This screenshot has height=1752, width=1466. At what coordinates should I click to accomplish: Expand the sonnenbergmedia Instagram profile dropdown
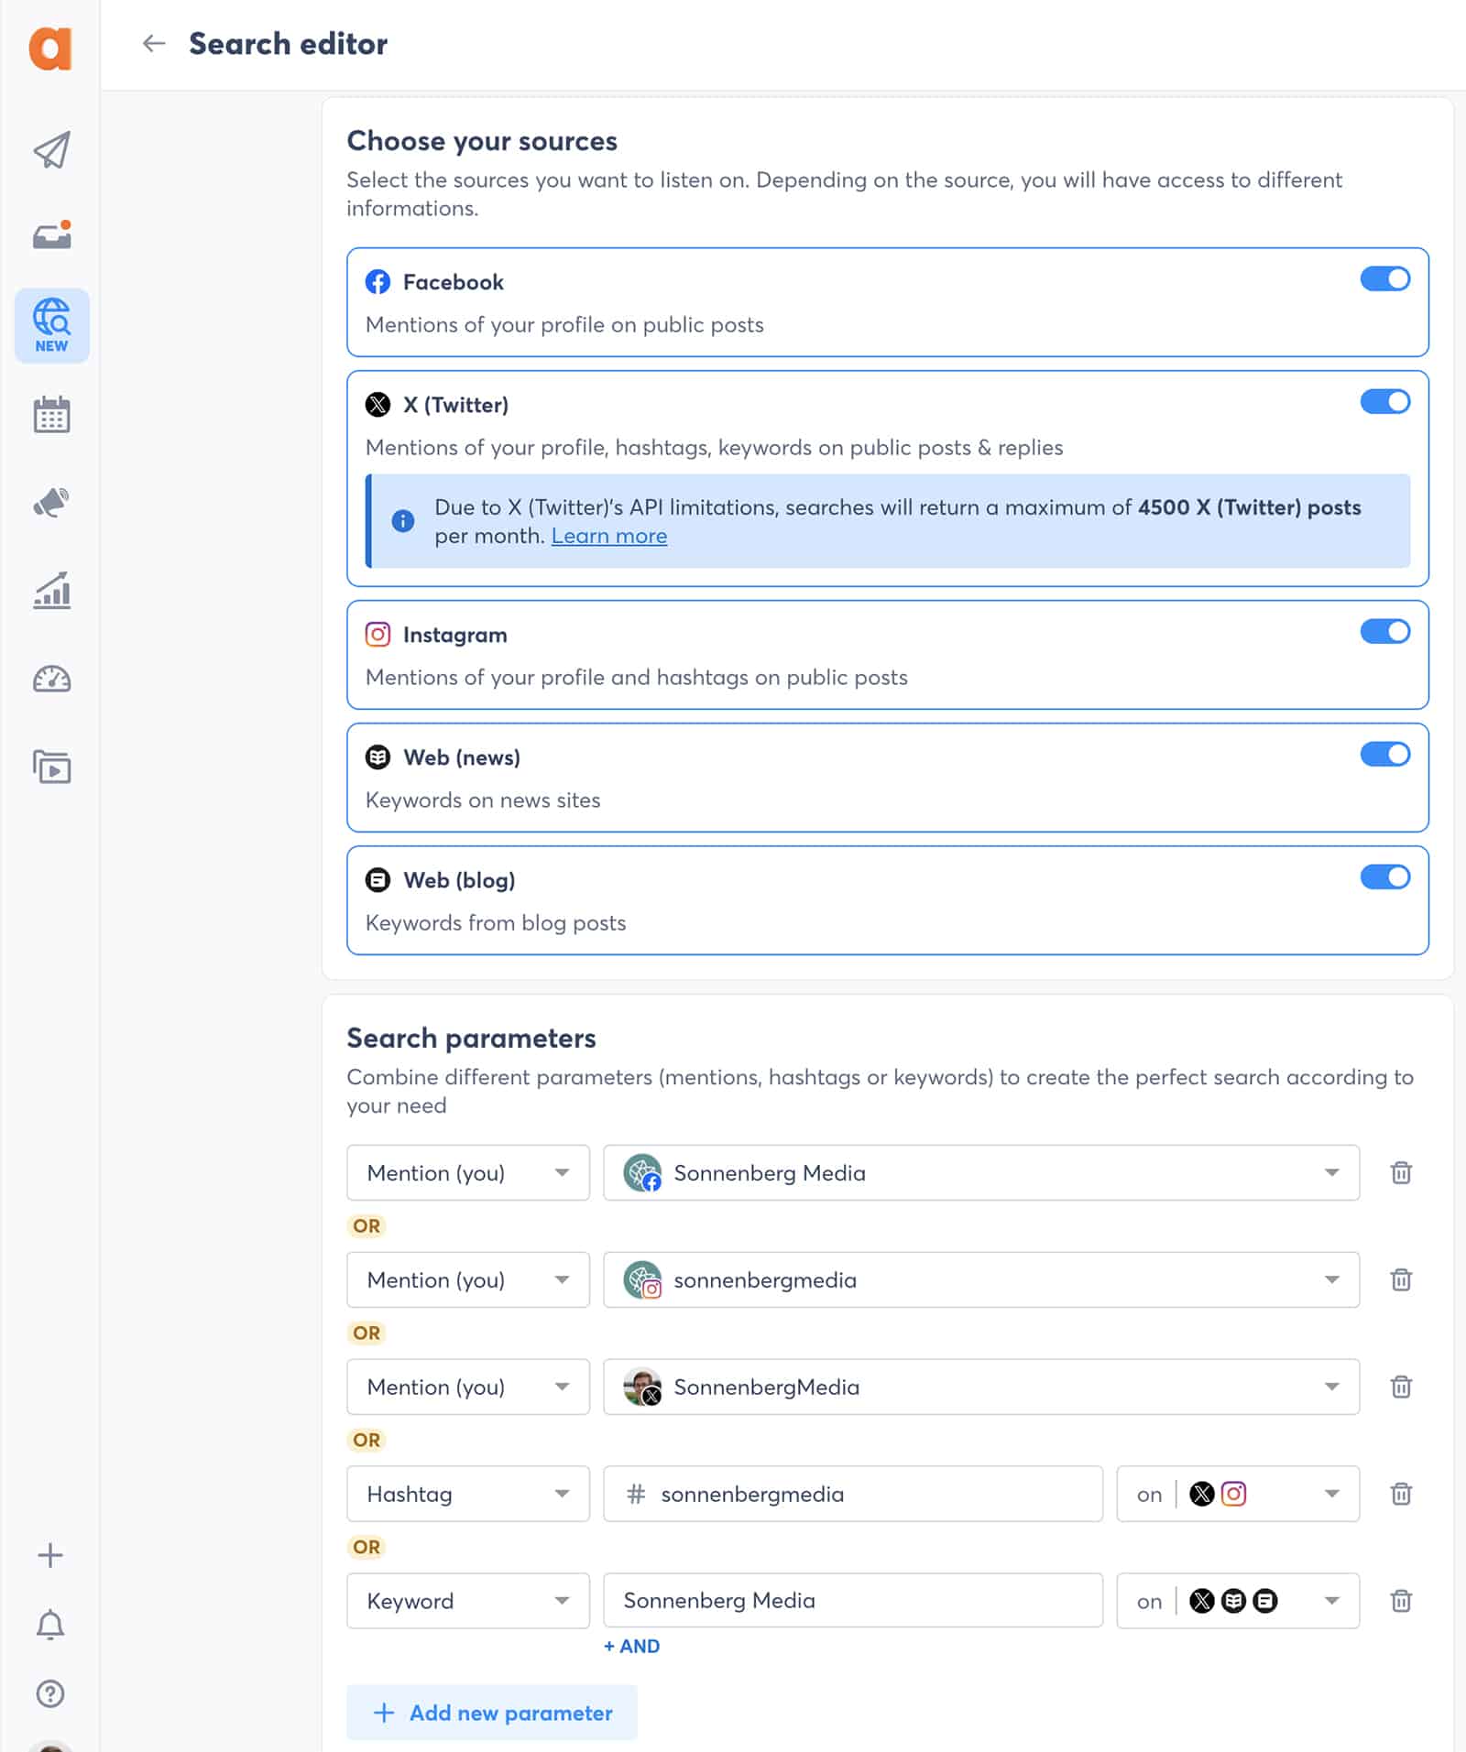pos(981,1279)
